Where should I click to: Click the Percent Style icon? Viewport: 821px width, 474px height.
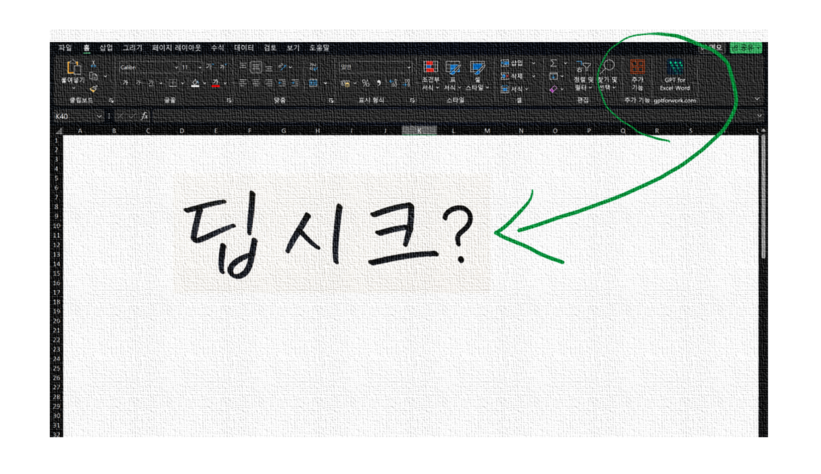coord(366,83)
